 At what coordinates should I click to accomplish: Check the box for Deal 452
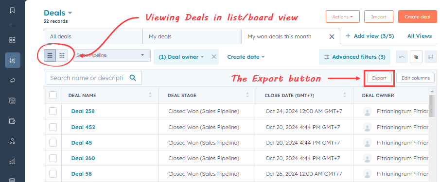[53, 127]
